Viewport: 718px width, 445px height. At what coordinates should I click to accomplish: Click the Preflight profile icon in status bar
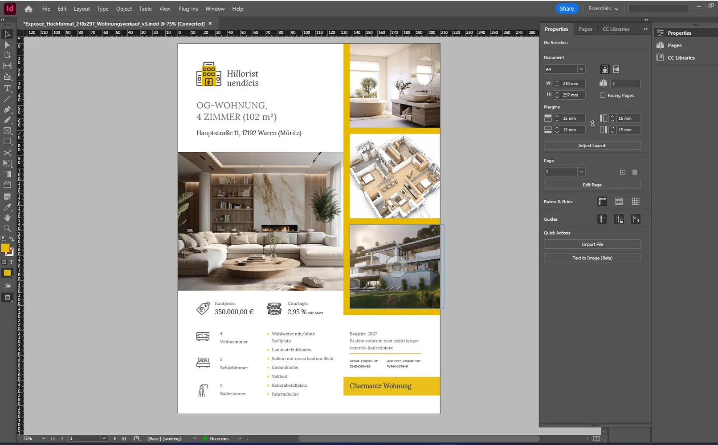click(x=137, y=438)
